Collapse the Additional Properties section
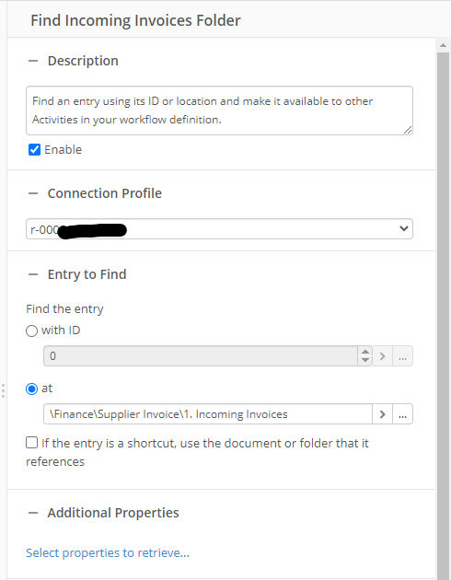Screen dimensions: 451x580 point(33,513)
